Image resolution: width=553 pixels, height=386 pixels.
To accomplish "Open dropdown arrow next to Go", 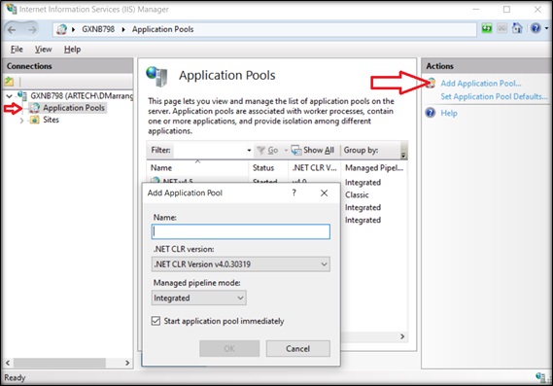I will (286, 151).
